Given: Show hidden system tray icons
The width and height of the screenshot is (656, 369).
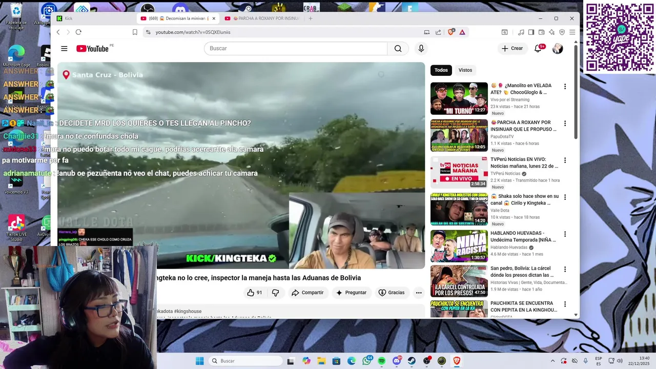Looking at the screenshot, I should [x=552, y=361].
